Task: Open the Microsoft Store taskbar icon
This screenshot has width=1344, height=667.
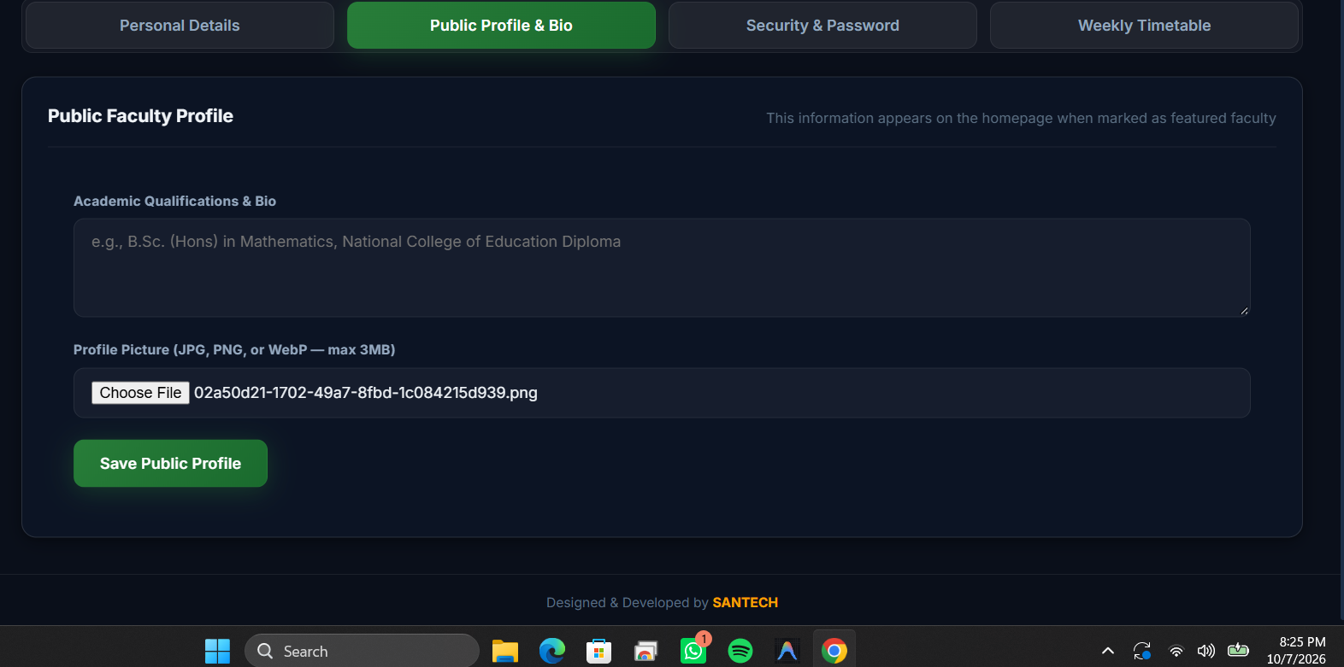Action: [x=598, y=651]
